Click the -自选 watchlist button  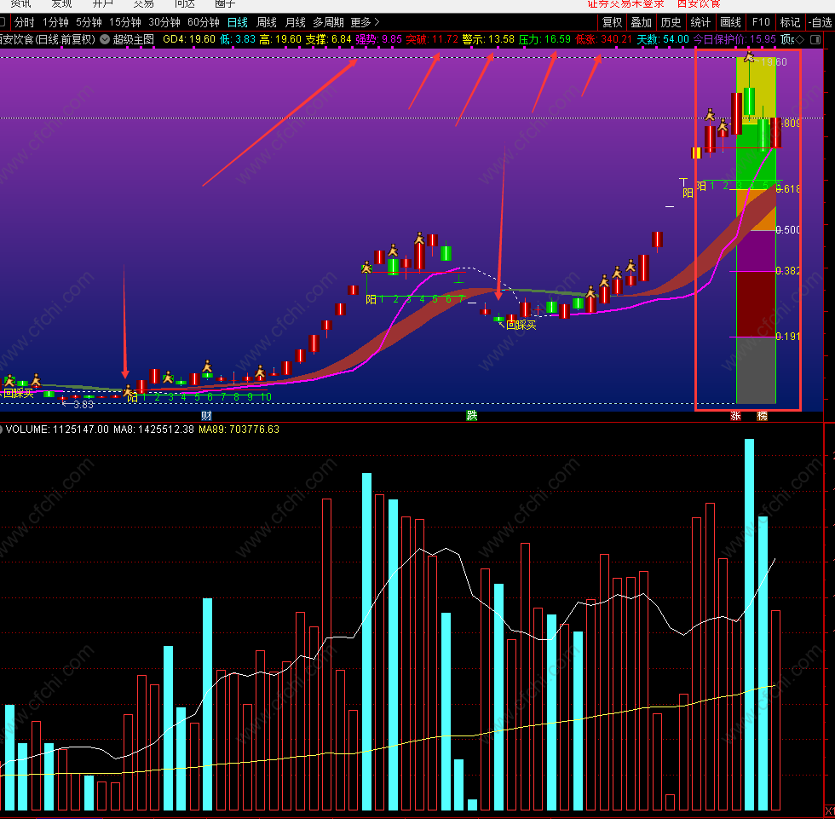[820, 22]
